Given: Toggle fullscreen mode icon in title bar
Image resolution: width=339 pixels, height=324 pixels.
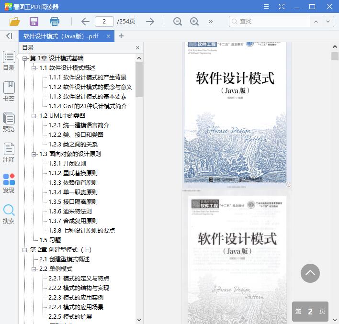Looking at the screenshot, I should (x=282, y=7).
